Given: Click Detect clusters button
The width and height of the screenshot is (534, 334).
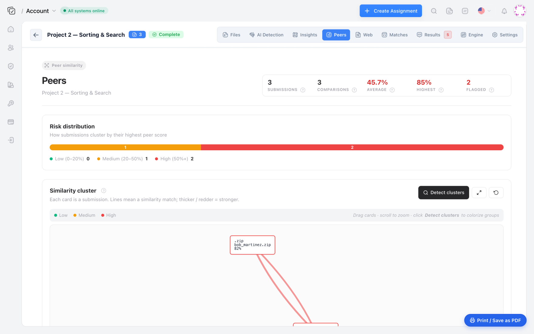Looking at the screenshot, I should [444, 193].
